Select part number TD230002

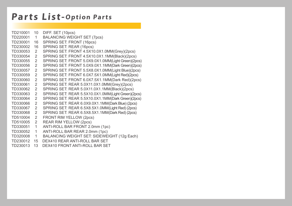(x=21, y=47)
